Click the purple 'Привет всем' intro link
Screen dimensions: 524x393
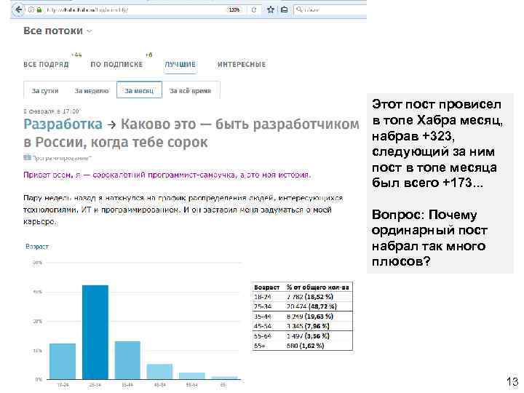[167, 175]
